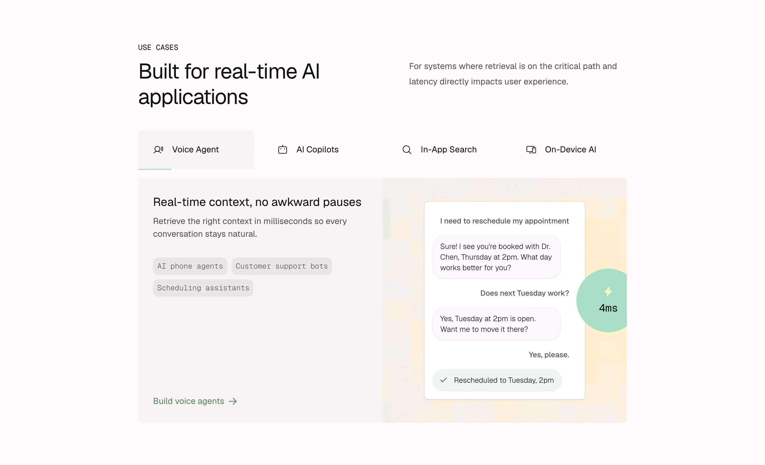The image size is (765, 465).
Task: Click the 'Yes, please.' message
Action: click(549, 355)
